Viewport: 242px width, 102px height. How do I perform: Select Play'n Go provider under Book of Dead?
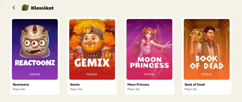[x=191, y=89]
